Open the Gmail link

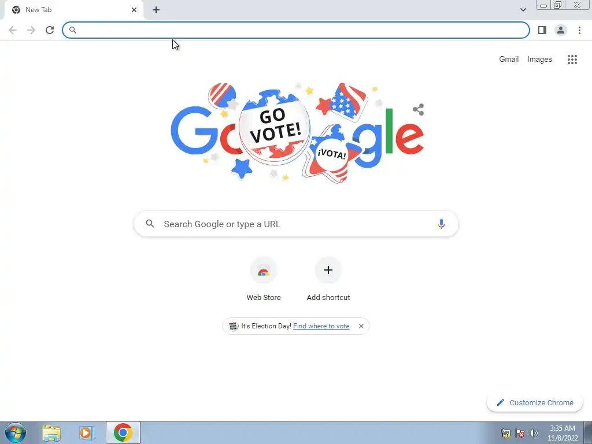pyautogui.click(x=509, y=60)
